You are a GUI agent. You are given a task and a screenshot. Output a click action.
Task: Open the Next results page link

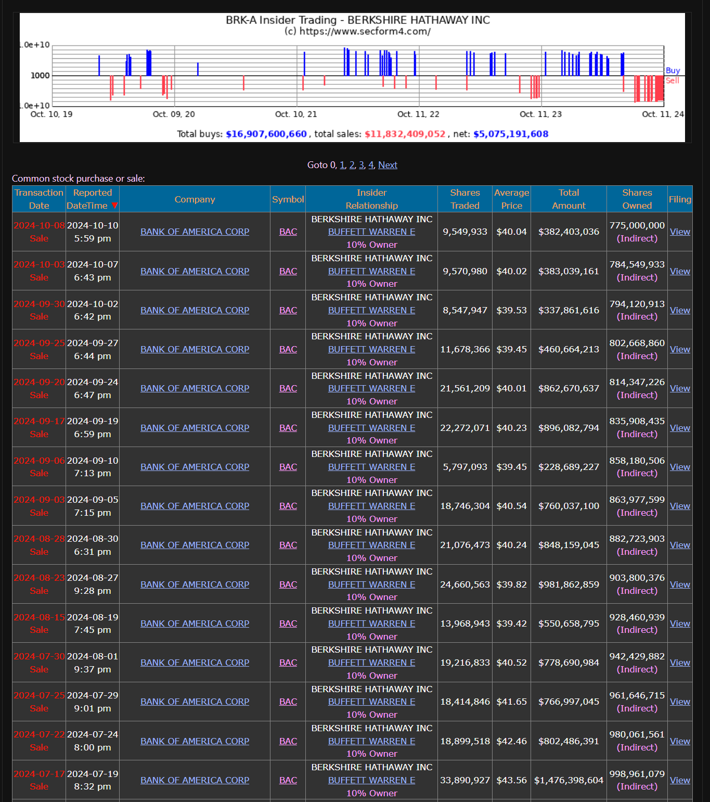pyautogui.click(x=388, y=165)
